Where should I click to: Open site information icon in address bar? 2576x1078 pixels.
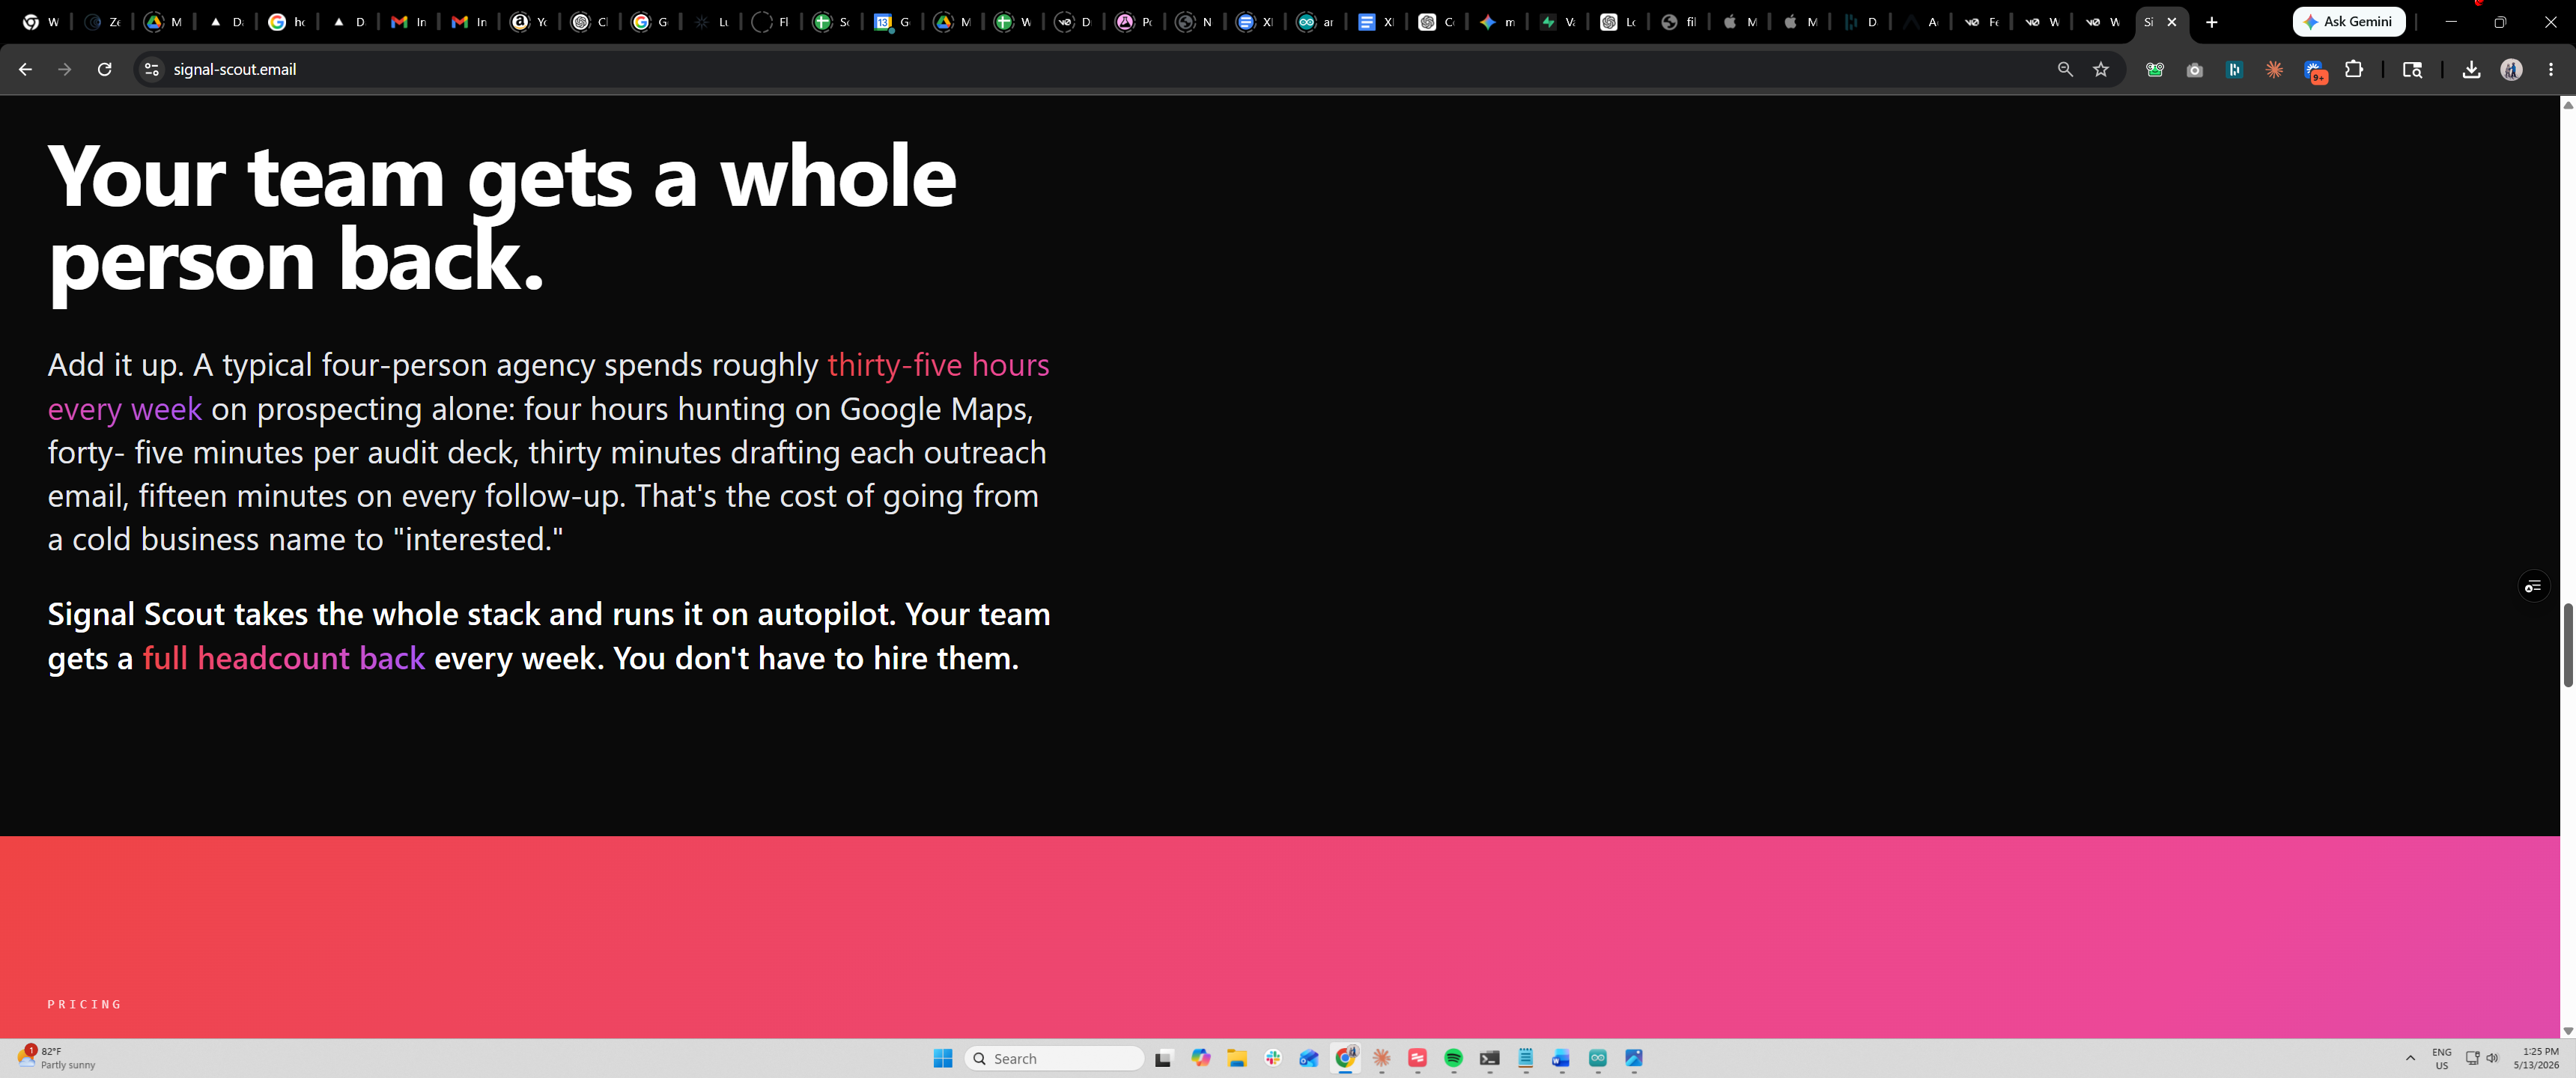(152, 69)
